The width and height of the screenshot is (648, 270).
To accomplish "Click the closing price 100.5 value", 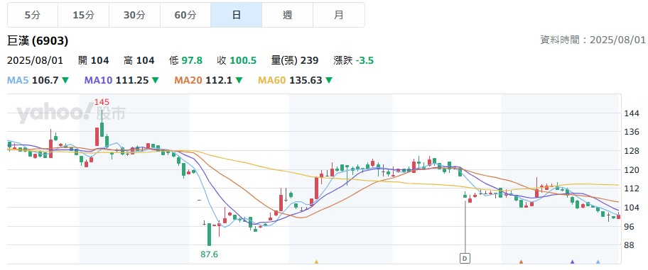I will point(243,61).
